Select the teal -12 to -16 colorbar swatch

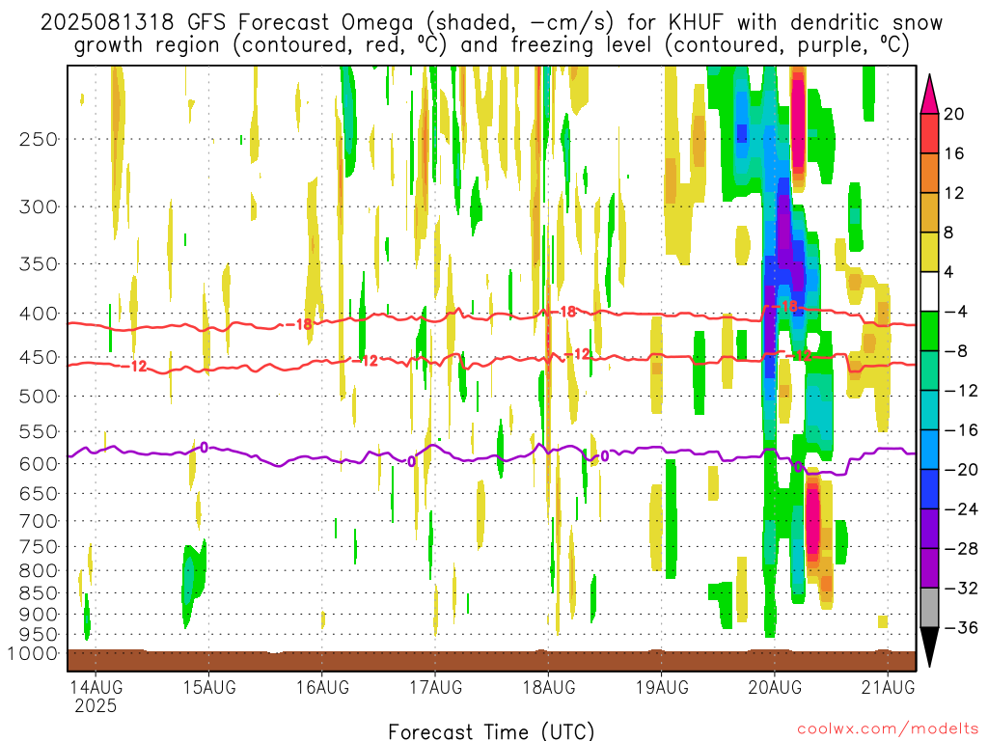click(929, 410)
